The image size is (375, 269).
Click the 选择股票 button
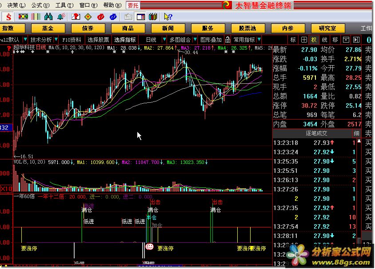click(x=98, y=39)
